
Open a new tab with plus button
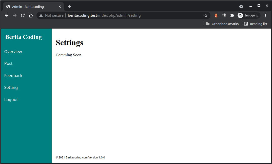(x=69, y=7)
